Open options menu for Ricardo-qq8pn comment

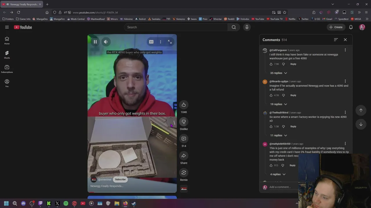click(x=345, y=81)
